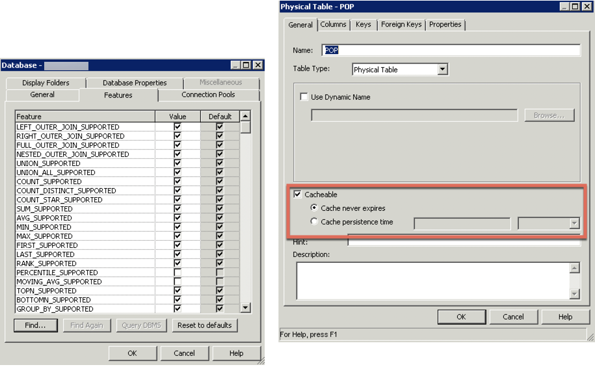Viewport: 595px width, 367px height.
Task: Click OK in Physical Table dialog
Action: pos(462,317)
